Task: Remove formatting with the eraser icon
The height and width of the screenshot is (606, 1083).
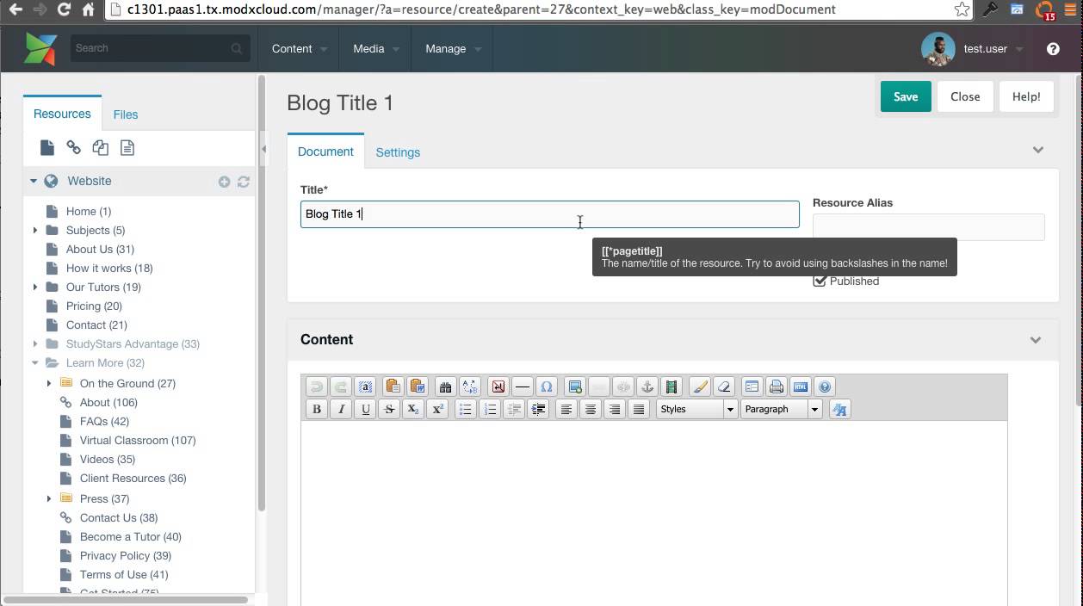Action: point(724,386)
